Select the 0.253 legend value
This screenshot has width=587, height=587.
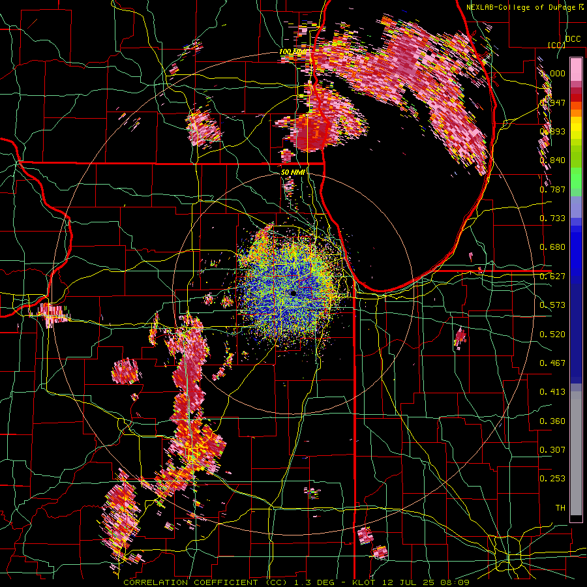(552, 479)
